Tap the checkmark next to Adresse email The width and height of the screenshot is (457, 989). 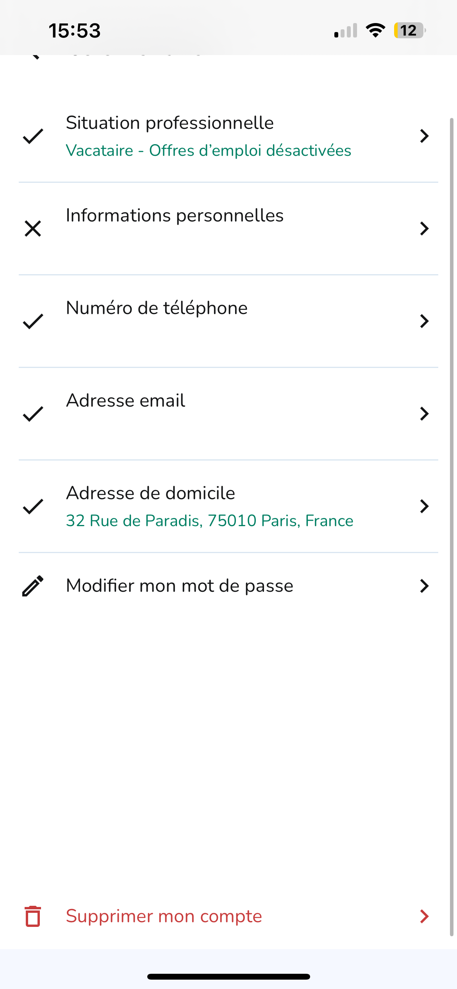[33, 414]
